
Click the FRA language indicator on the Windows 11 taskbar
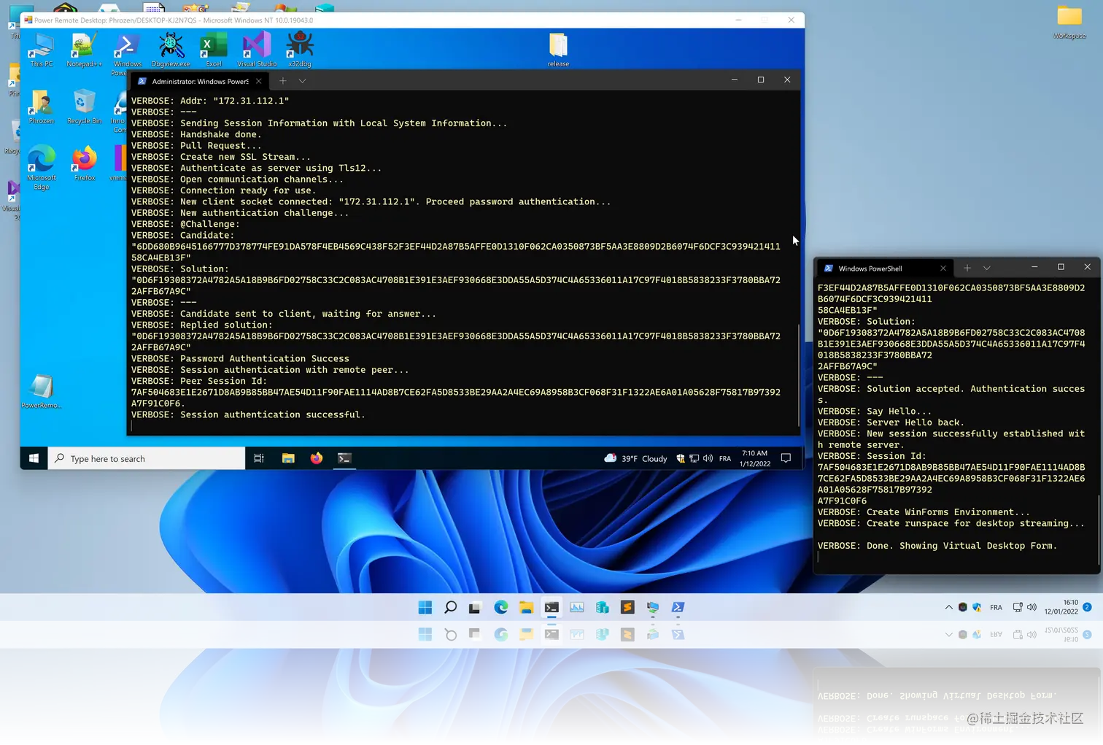click(996, 607)
